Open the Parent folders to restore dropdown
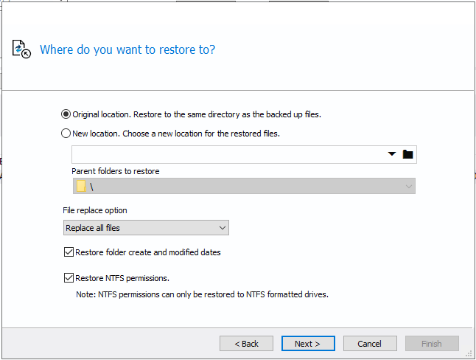This screenshot has height=360, width=476. [x=408, y=186]
